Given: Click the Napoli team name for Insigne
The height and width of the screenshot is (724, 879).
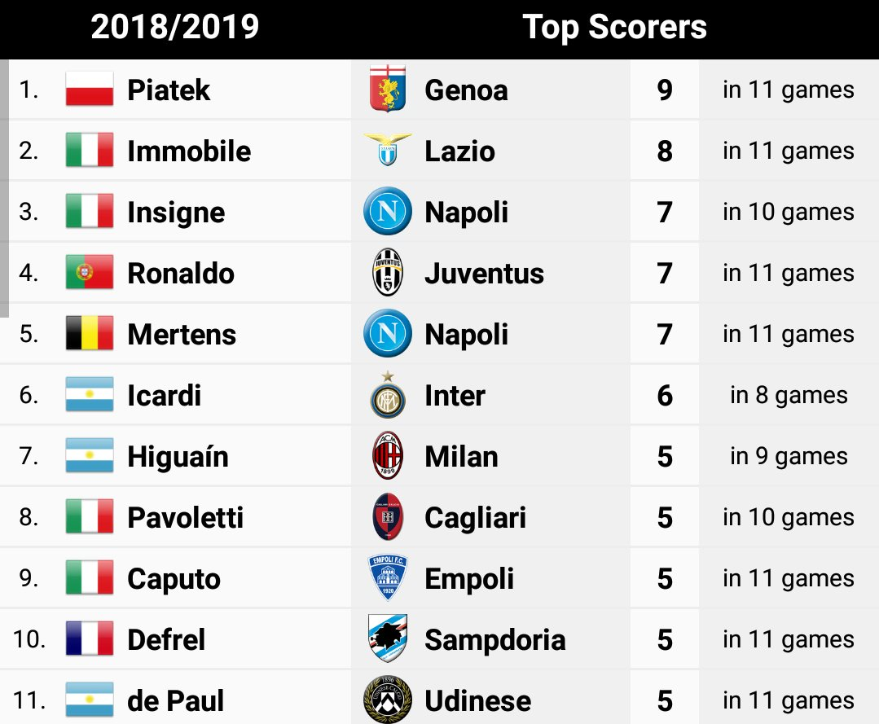Looking at the screenshot, I should 466,212.
